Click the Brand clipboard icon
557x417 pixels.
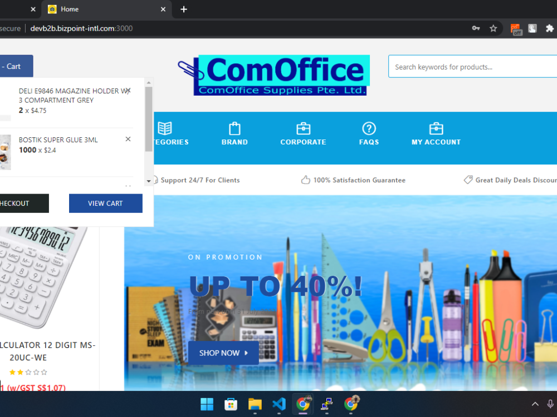point(234,128)
